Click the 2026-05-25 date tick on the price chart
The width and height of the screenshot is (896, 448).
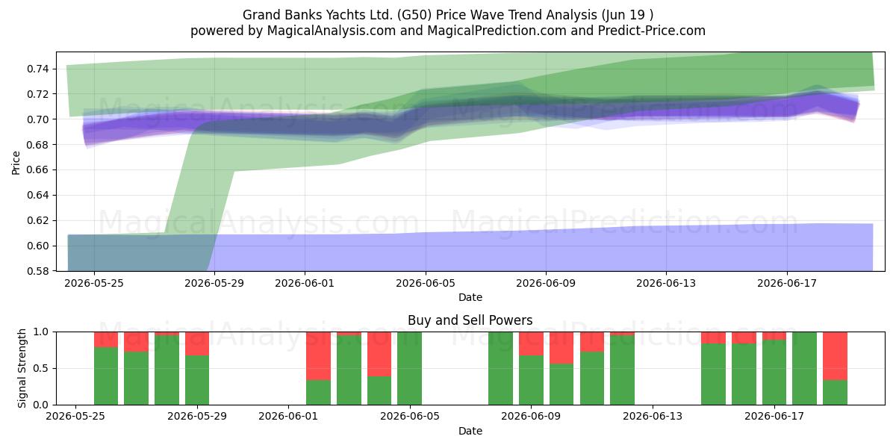(x=94, y=283)
